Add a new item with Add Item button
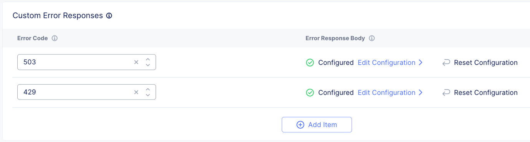Image resolution: width=530 pixels, height=142 pixels. (x=317, y=125)
